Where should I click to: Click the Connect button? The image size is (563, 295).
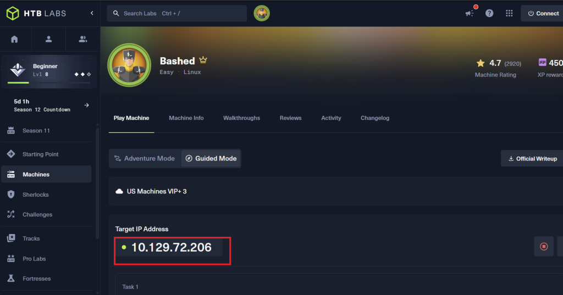(x=543, y=13)
